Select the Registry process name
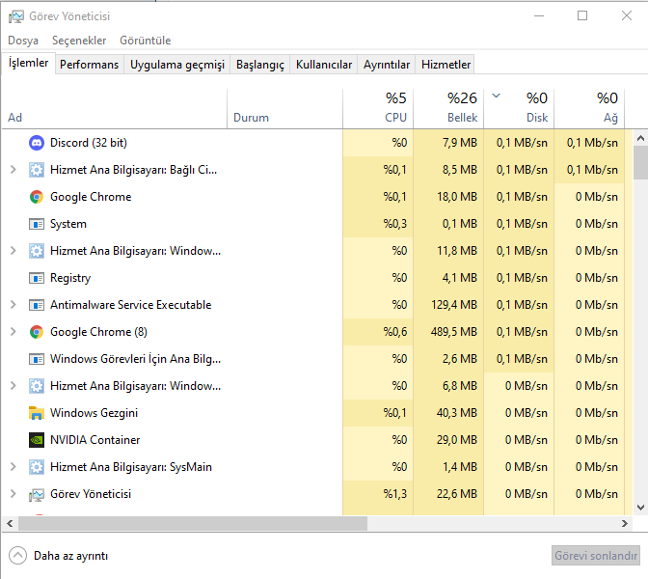Viewport: 648px width, 579px height. click(x=70, y=278)
